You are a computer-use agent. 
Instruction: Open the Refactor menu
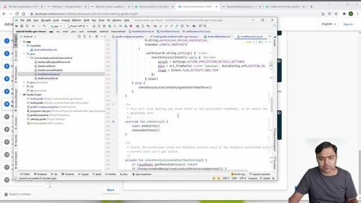point(77,20)
